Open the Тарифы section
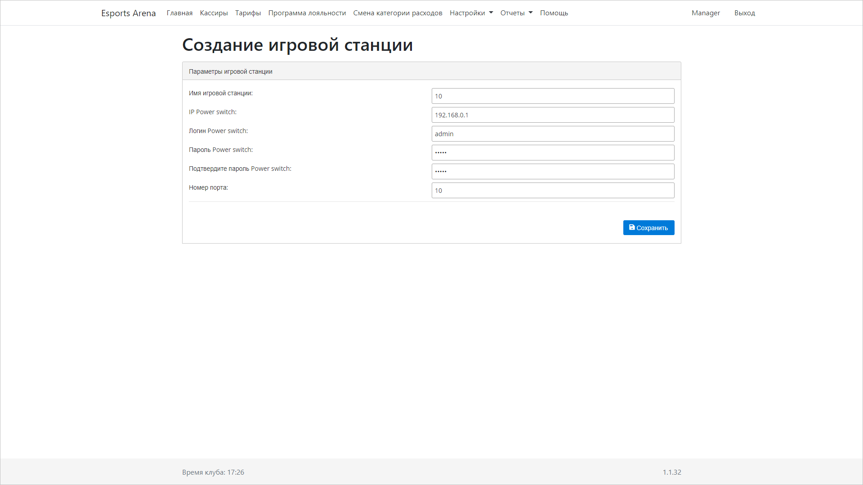The height and width of the screenshot is (485, 863). click(247, 13)
